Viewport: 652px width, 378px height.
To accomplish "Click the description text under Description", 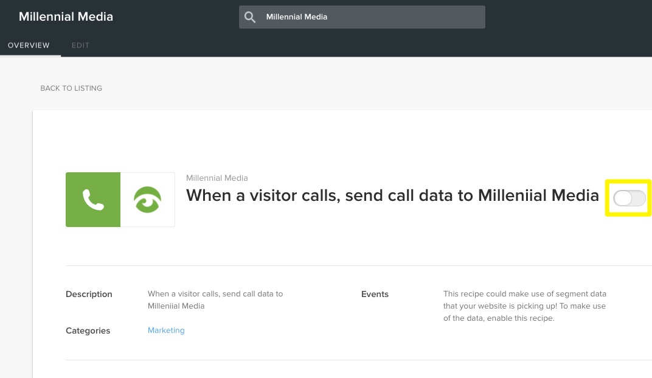I will (215, 299).
